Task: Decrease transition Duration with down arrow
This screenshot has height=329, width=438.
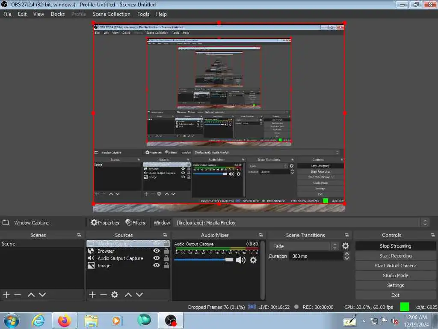Action: pos(346,258)
